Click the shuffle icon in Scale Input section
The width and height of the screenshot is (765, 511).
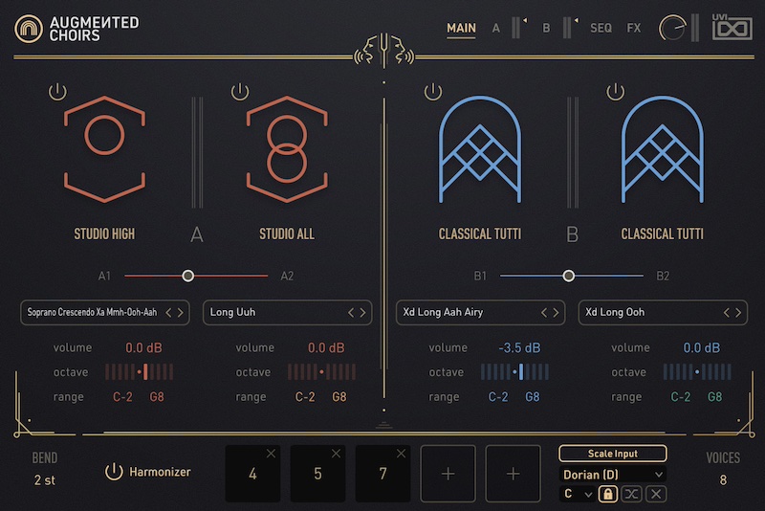[631, 495]
